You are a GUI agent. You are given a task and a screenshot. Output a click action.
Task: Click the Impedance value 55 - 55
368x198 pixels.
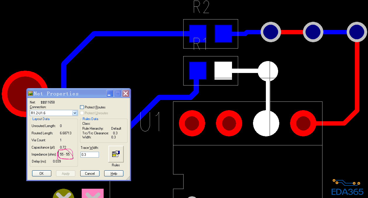click(x=65, y=154)
